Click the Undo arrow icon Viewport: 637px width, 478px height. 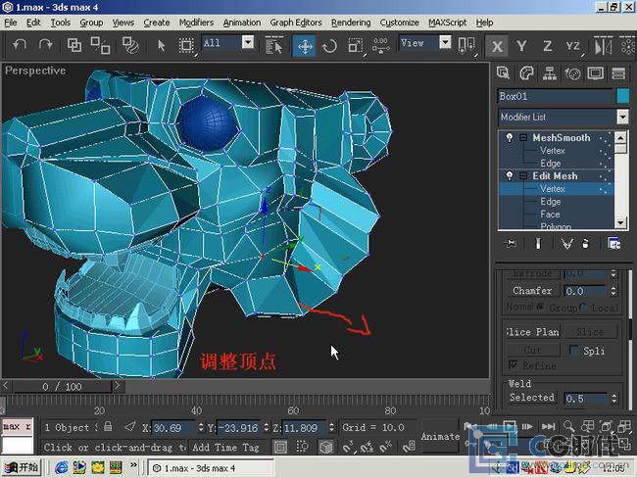20,45
